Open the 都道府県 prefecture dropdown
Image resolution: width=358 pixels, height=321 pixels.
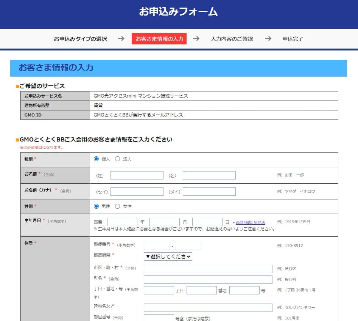click(168, 256)
